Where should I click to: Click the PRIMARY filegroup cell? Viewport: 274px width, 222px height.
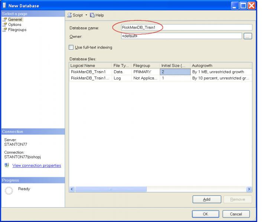coord(146,72)
